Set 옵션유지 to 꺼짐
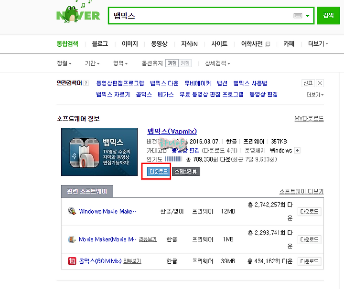344x289 pixels. pos(172,63)
